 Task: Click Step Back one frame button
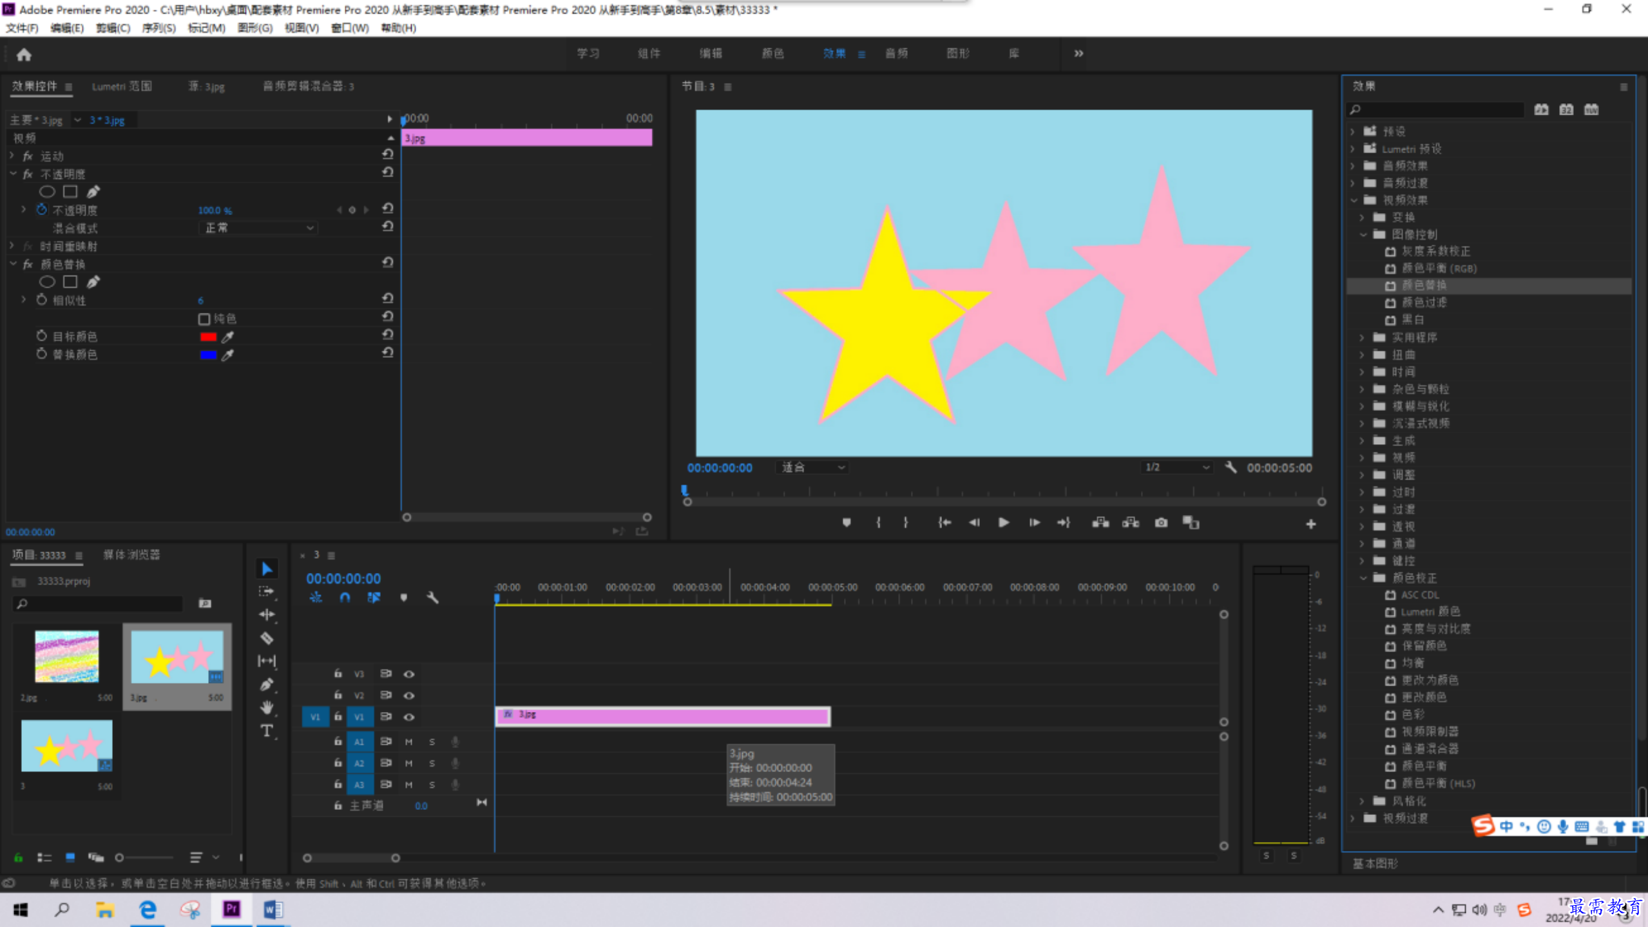(973, 523)
